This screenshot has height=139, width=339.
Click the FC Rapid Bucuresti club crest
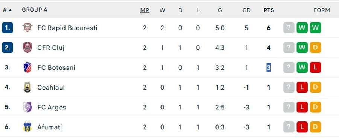pos(27,28)
